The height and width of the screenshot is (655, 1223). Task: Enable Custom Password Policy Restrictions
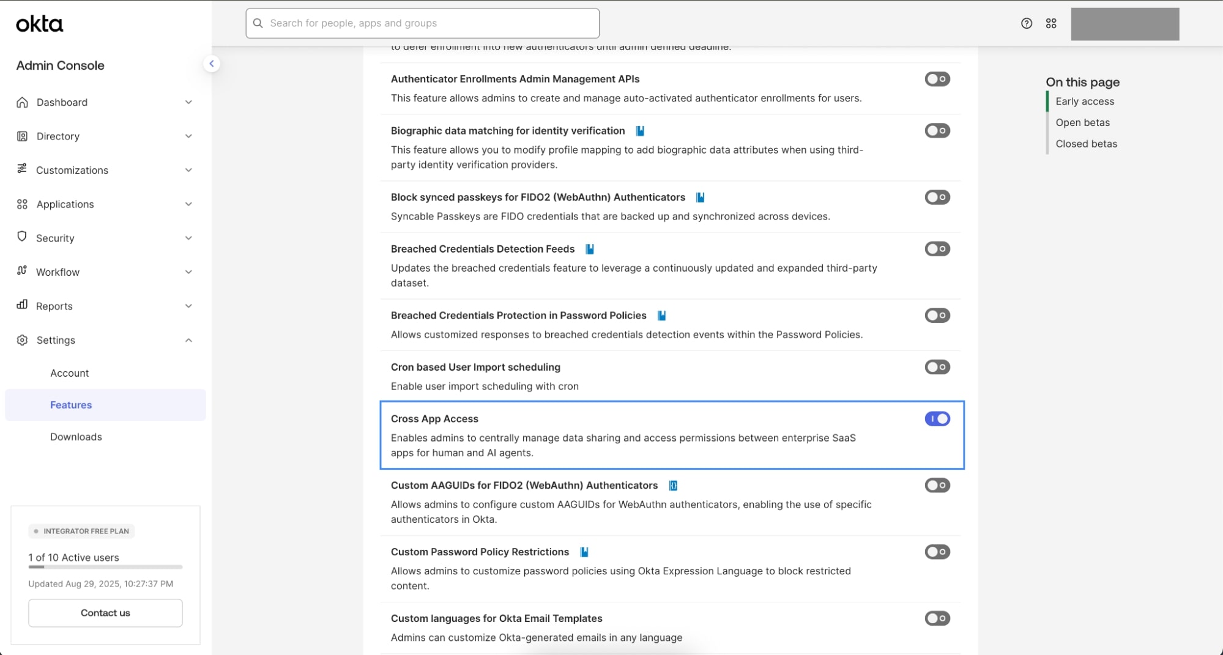click(x=937, y=552)
